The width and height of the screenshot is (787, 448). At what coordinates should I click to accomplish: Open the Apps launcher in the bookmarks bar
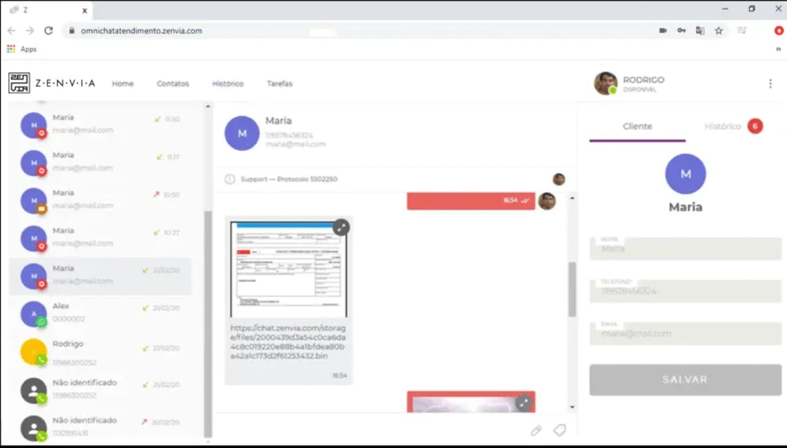click(10, 49)
